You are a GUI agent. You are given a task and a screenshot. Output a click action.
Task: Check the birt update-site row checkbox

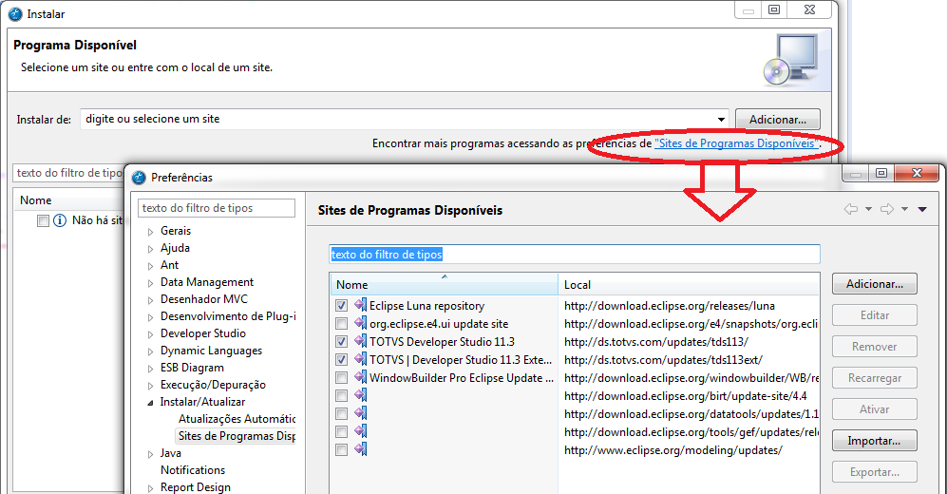pyautogui.click(x=341, y=396)
